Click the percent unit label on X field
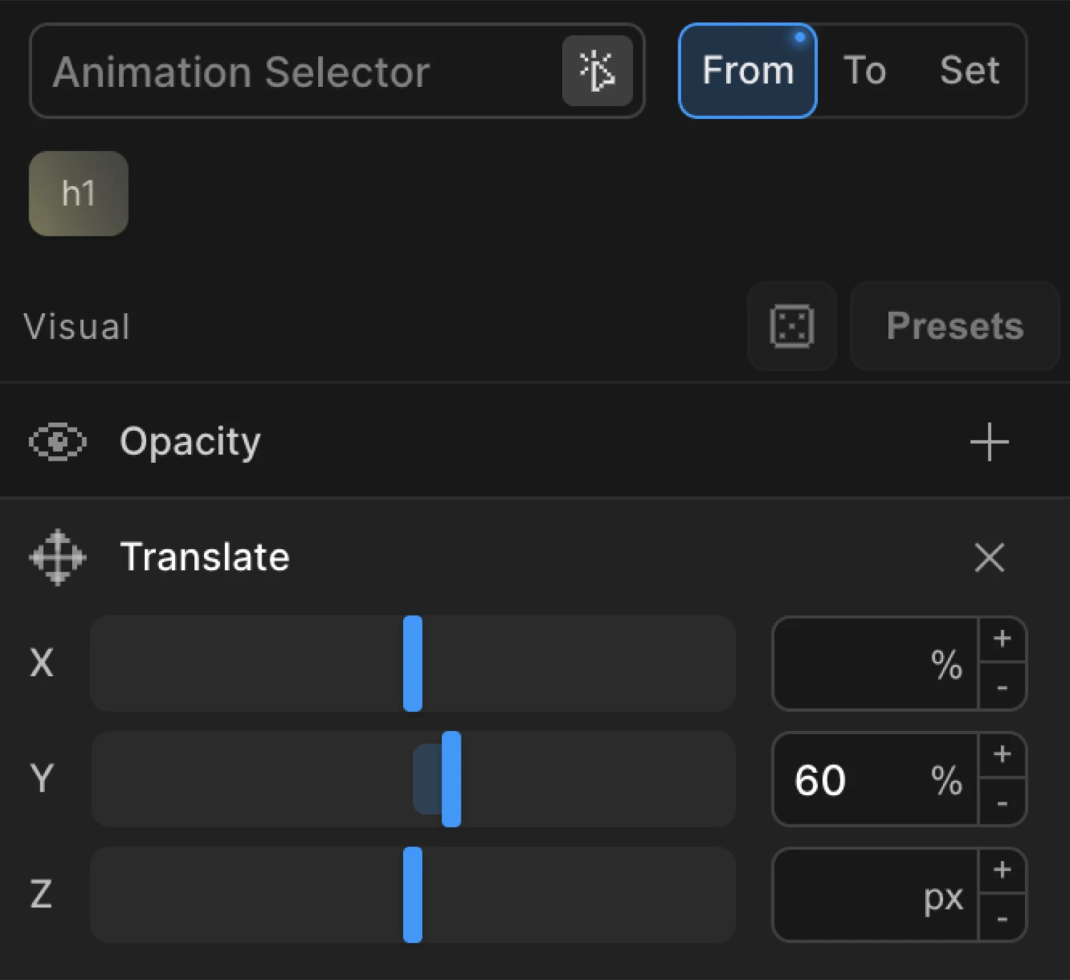1070x980 pixels. coord(947,665)
